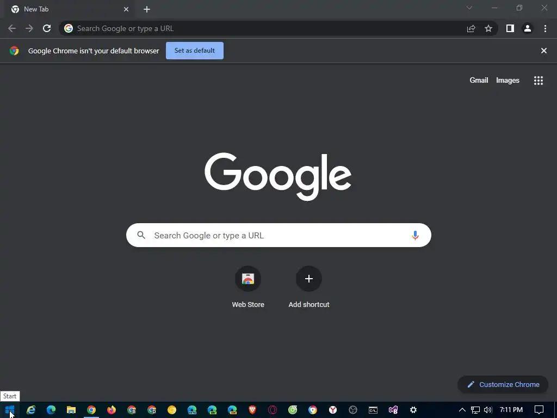Bookmark this tab with the star icon
The height and width of the screenshot is (418, 557).
coord(488,28)
